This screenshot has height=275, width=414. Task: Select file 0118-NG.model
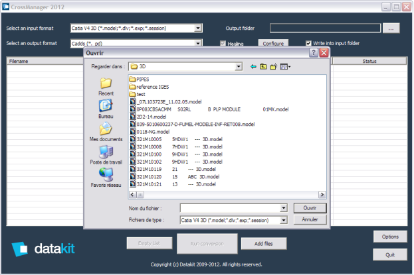point(150,132)
